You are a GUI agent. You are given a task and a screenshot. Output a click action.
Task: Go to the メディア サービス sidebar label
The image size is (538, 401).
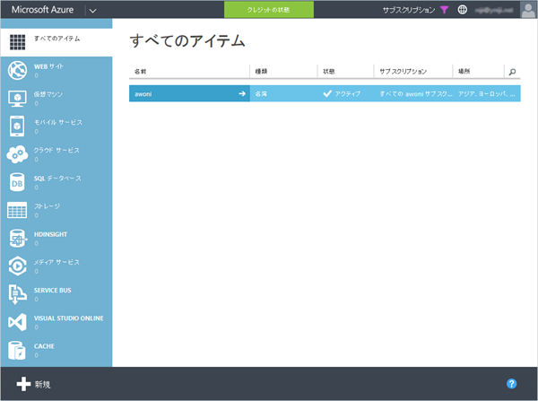point(56,262)
